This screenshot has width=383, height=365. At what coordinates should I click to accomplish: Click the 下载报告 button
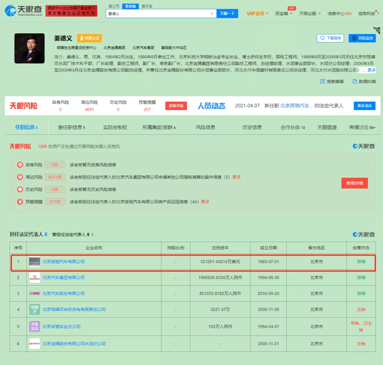[x=330, y=38]
